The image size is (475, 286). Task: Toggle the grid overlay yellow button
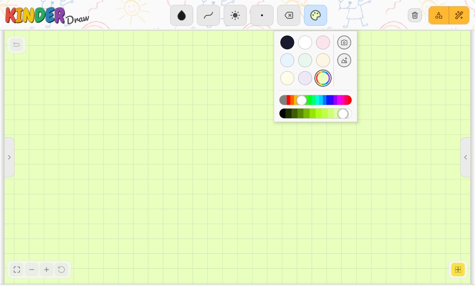point(458,270)
